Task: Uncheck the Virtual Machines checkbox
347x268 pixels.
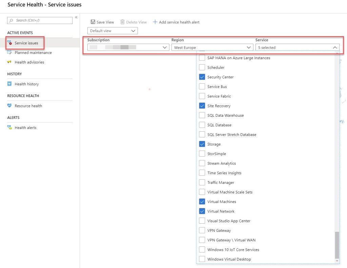Action: click(x=202, y=202)
